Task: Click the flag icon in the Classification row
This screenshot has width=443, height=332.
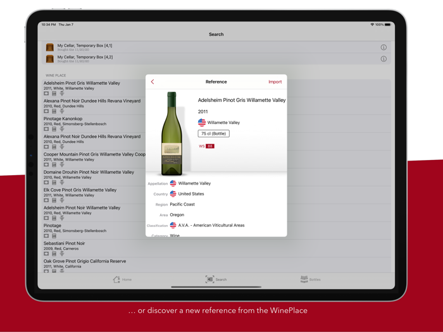Action: point(173,225)
